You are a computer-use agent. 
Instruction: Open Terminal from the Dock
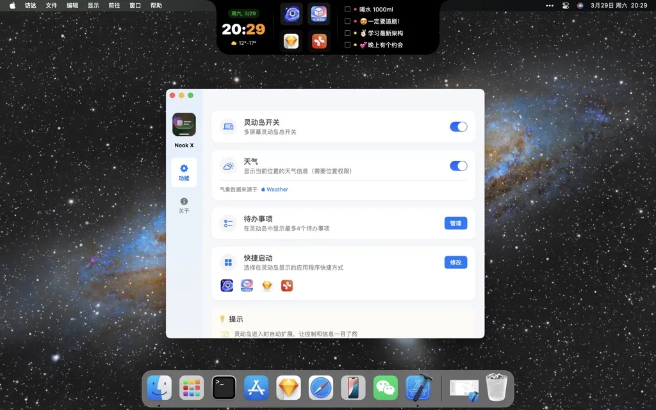pyautogui.click(x=224, y=388)
